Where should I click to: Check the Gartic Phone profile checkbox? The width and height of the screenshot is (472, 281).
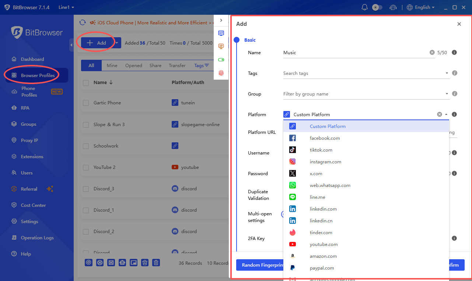[86, 103]
